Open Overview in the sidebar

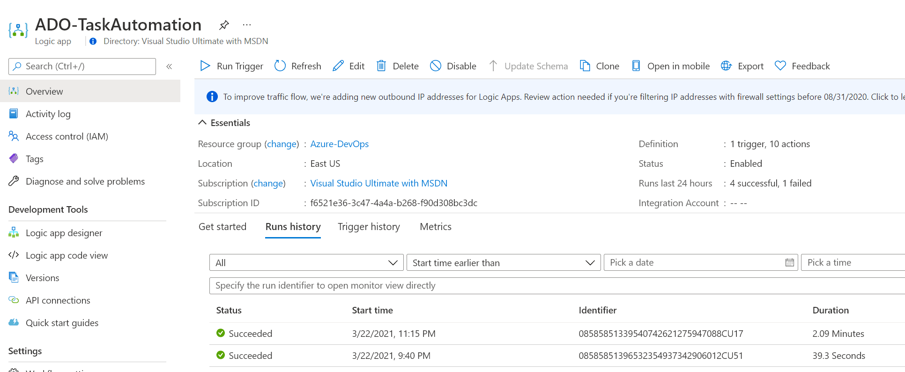pyautogui.click(x=90, y=91)
